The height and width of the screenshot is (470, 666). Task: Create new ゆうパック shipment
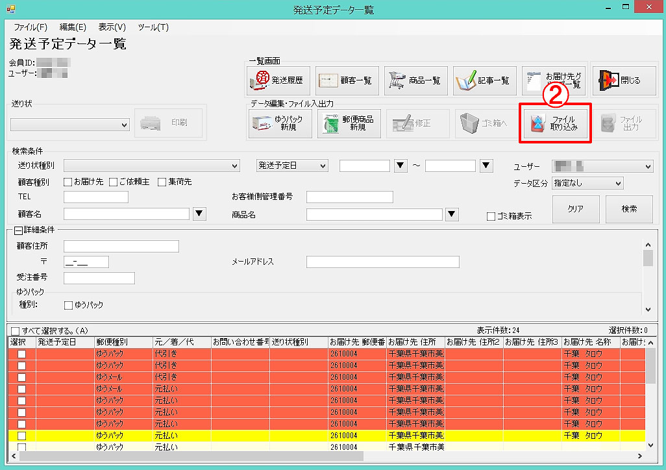click(280, 123)
